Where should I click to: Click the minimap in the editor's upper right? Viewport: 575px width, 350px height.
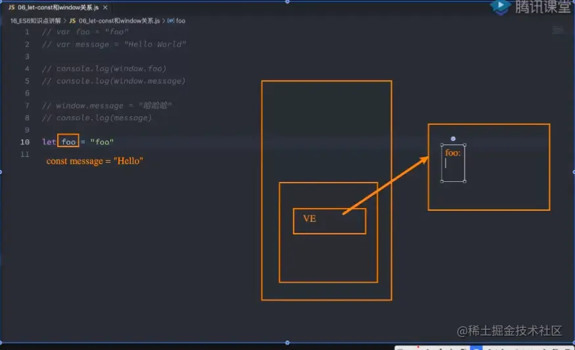tap(558, 30)
